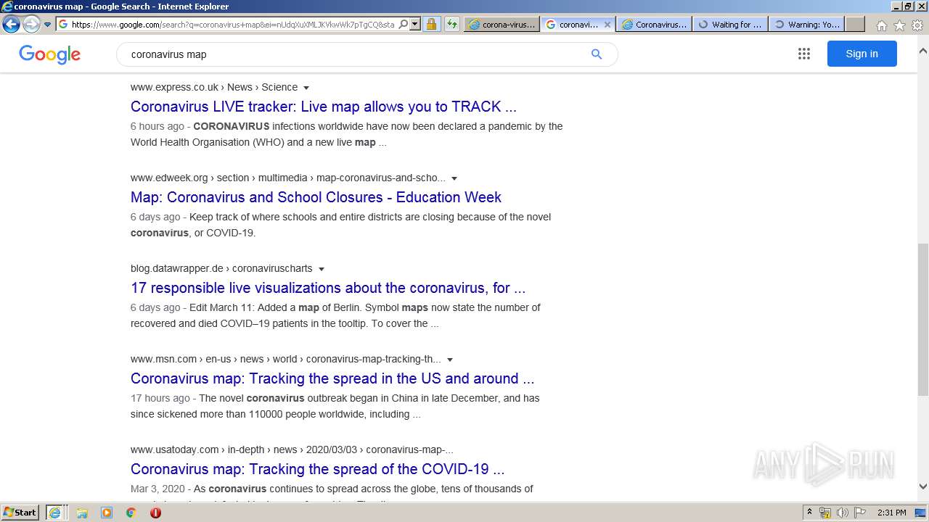
Task: Open the media player taskbar icon
Action: click(107, 513)
